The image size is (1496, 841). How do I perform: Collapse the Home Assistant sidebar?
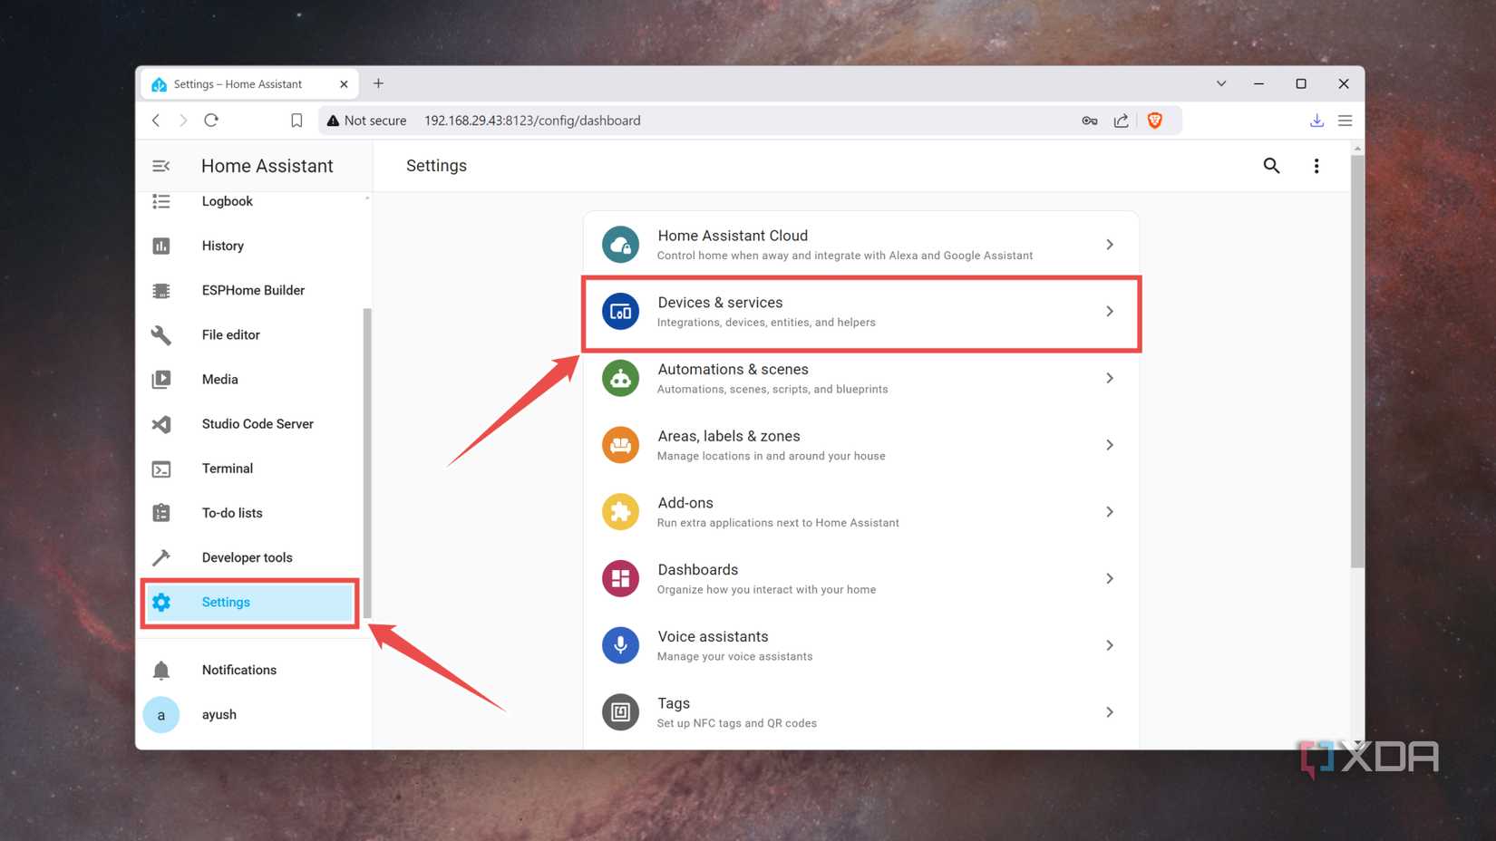pyautogui.click(x=161, y=166)
